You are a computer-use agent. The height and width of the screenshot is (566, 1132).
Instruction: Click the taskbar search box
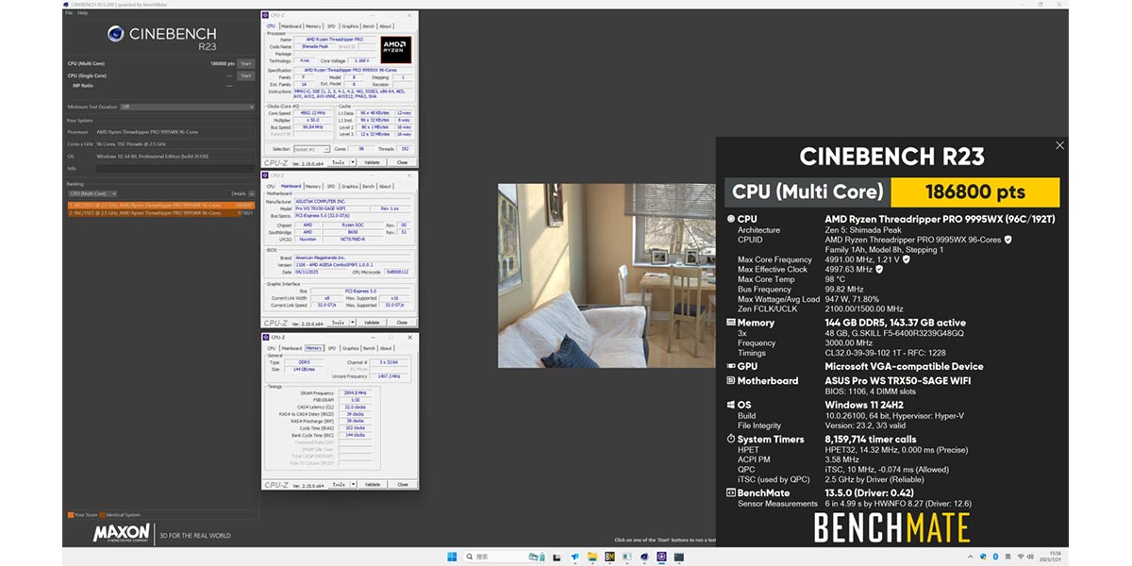coord(507,557)
